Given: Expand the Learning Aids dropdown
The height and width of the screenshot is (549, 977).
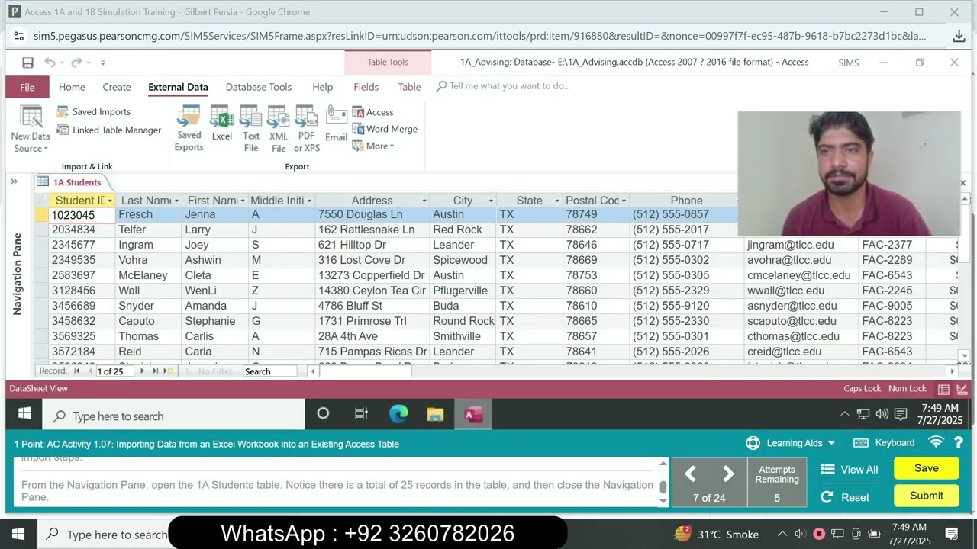Looking at the screenshot, I should [x=791, y=443].
